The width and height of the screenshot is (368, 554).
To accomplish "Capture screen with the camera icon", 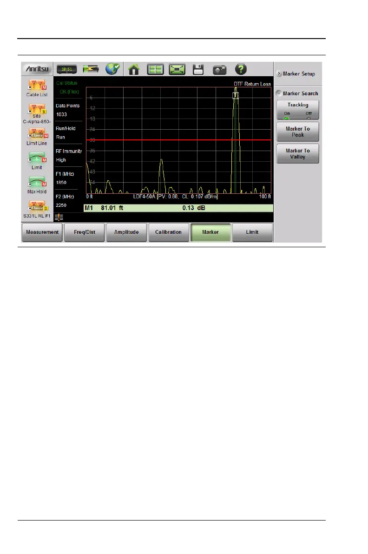I will [x=219, y=70].
